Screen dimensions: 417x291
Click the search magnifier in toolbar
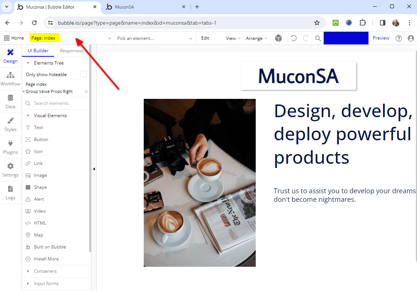point(318,38)
